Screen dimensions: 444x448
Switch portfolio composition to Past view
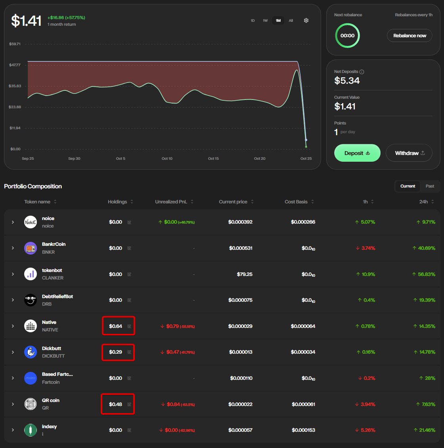[x=430, y=186]
